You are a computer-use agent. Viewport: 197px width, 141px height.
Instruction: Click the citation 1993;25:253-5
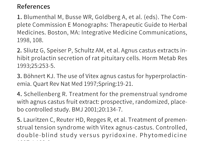(x=36, y=66)
